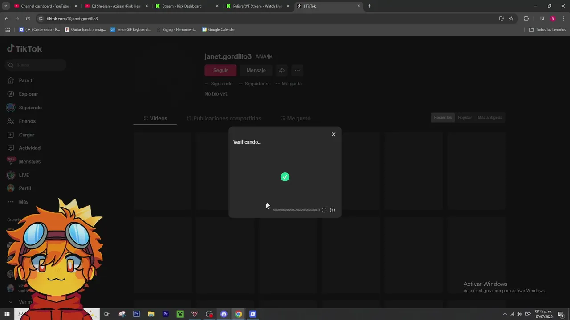Image resolution: width=570 pixels, height=320 pixels.
Task: Bookmark this page with star
Action: (x=511, y=19)
